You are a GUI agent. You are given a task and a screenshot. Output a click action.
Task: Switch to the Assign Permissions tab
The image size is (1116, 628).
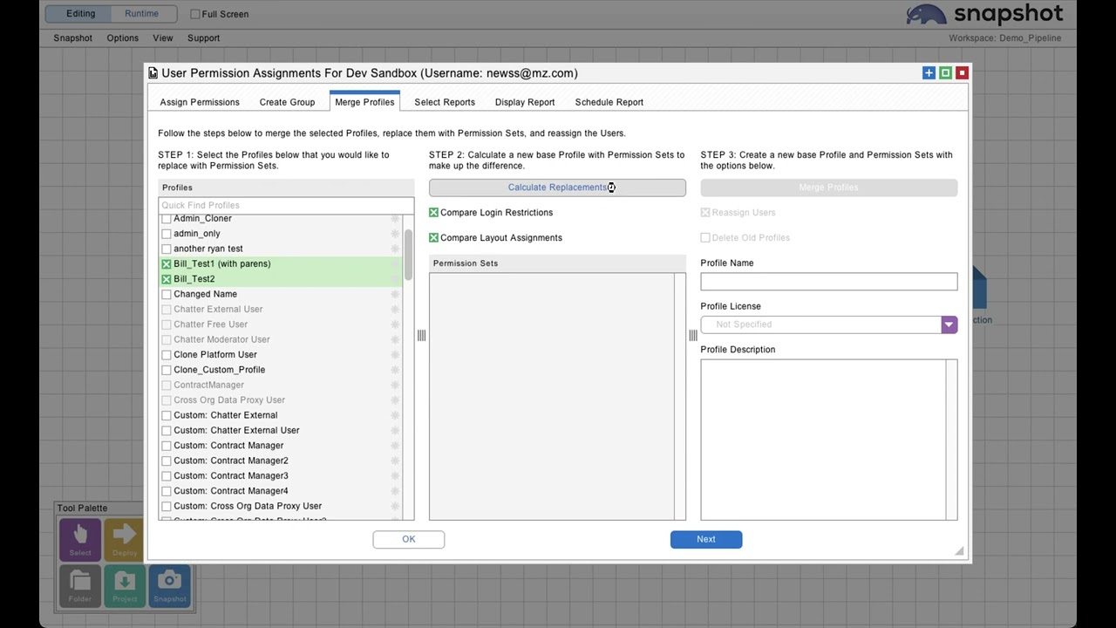[x=200, y=102]
